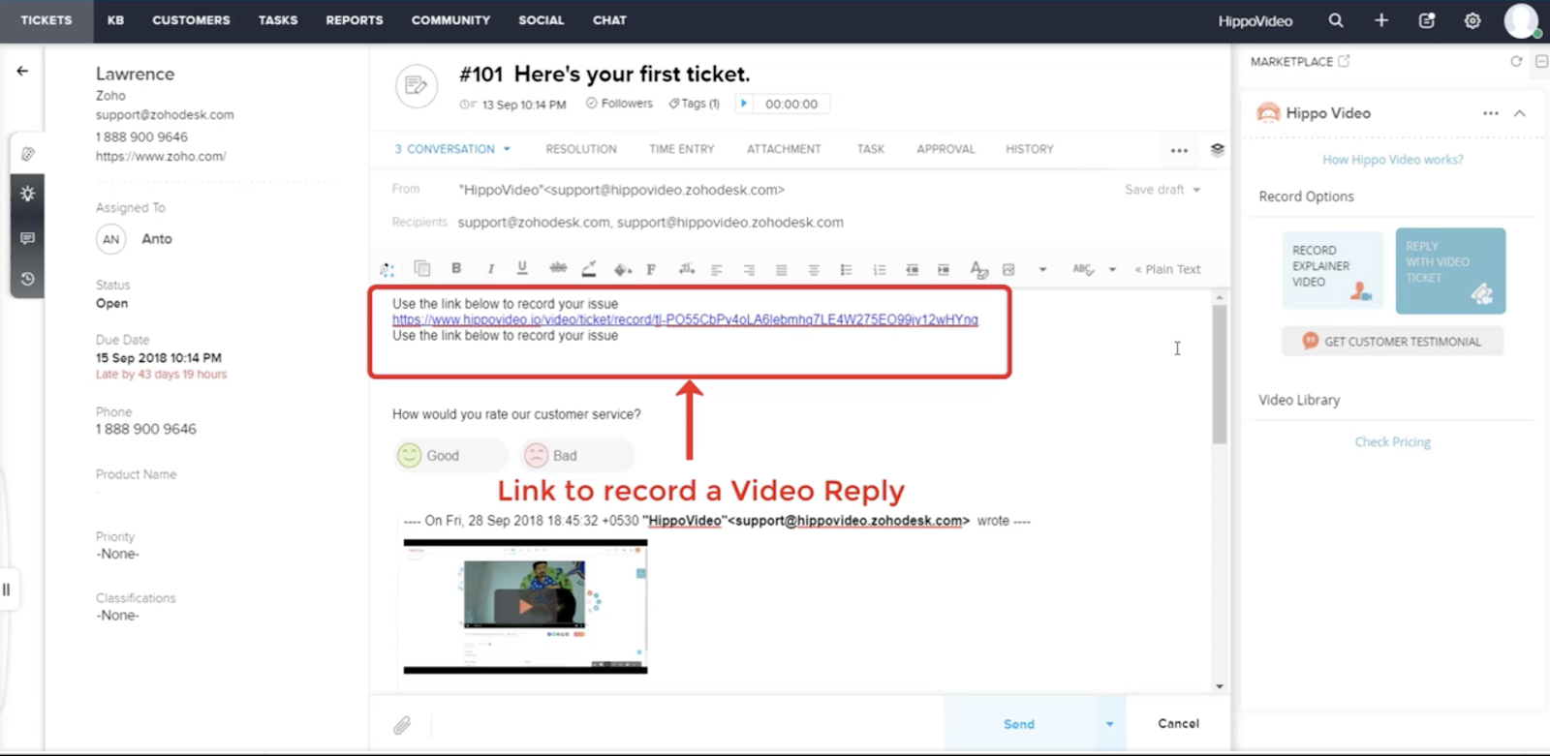Open How Hippo Video works link
Screen dimensions: 1550x756
coord(1393,160)
